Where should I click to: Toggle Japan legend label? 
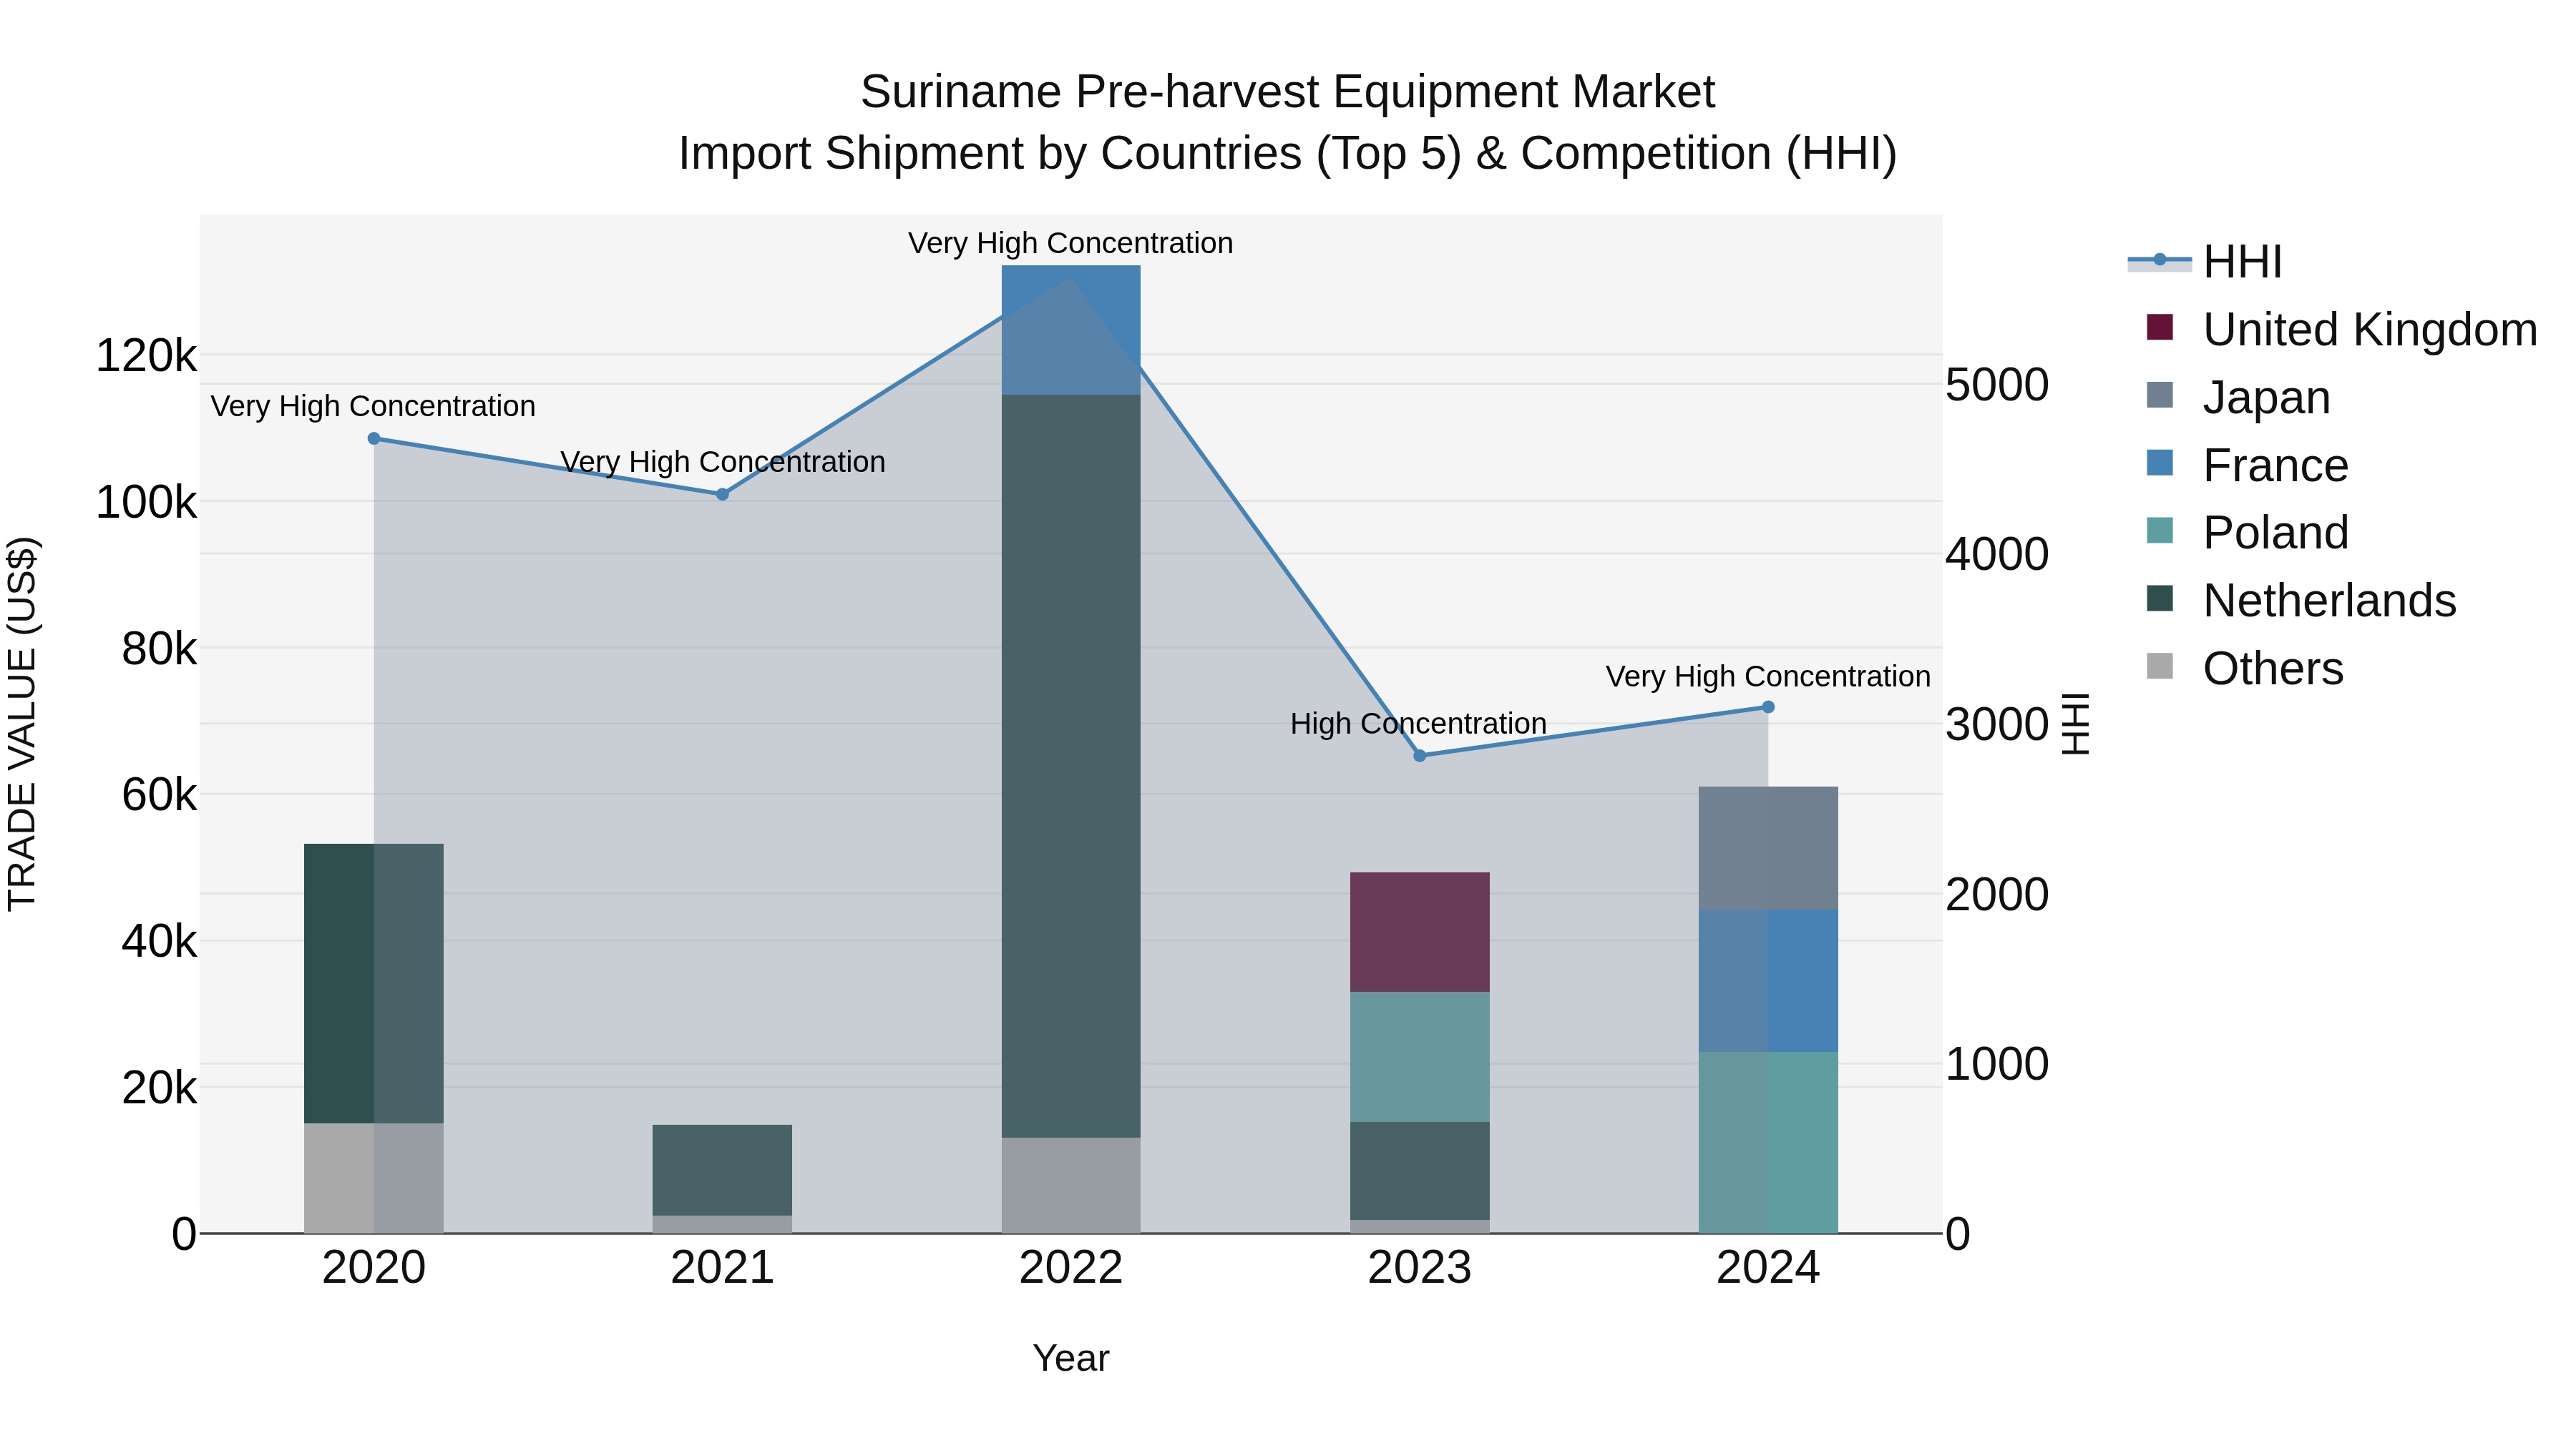pyautogui.click(x=2266, y=398)
